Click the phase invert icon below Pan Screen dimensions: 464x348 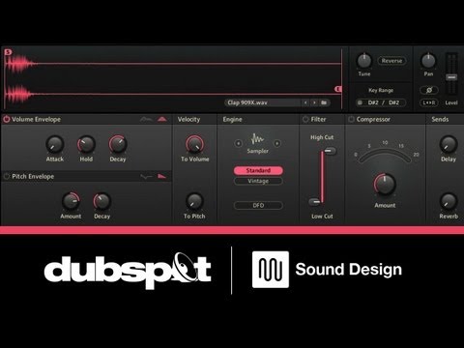(429, 90)
